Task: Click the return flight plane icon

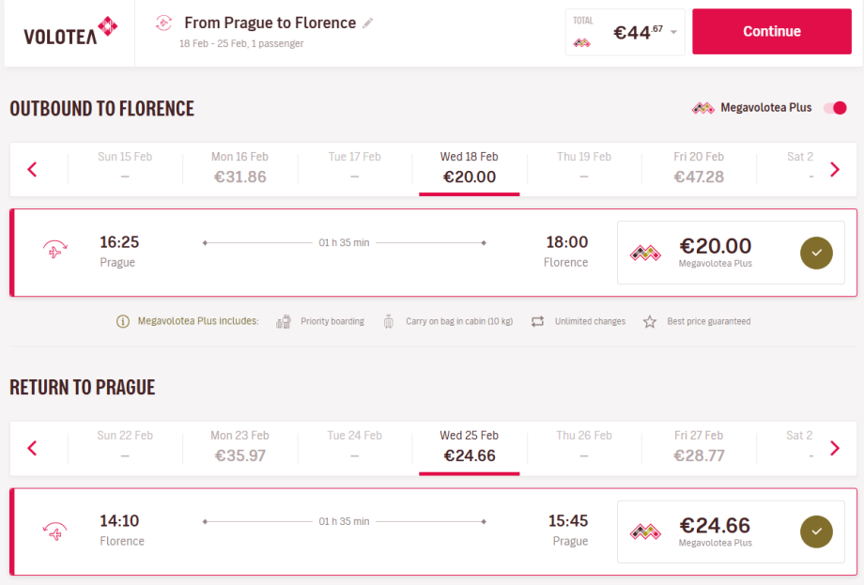Action: point(54,531)
